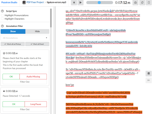152x114 pixels.
Task: Click Mark all as Pickup button
Action: point(13,44)
